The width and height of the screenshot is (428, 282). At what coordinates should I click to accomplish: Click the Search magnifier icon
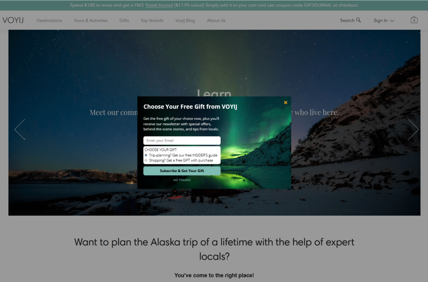pos(358,20)
